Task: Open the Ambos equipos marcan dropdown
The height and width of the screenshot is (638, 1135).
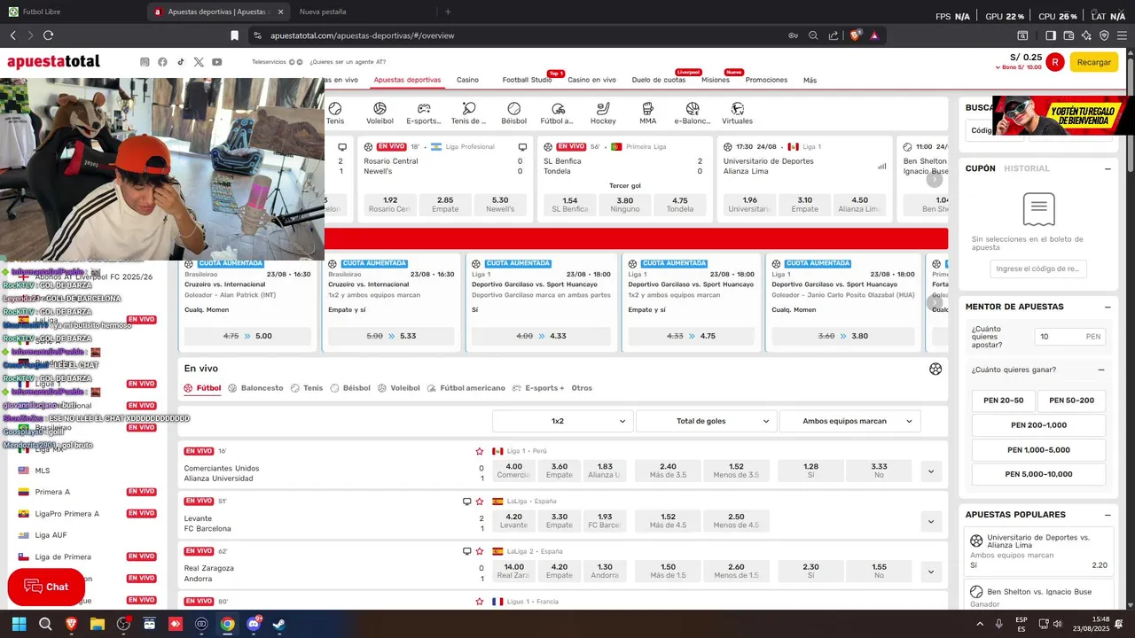Action: (849, 421)
